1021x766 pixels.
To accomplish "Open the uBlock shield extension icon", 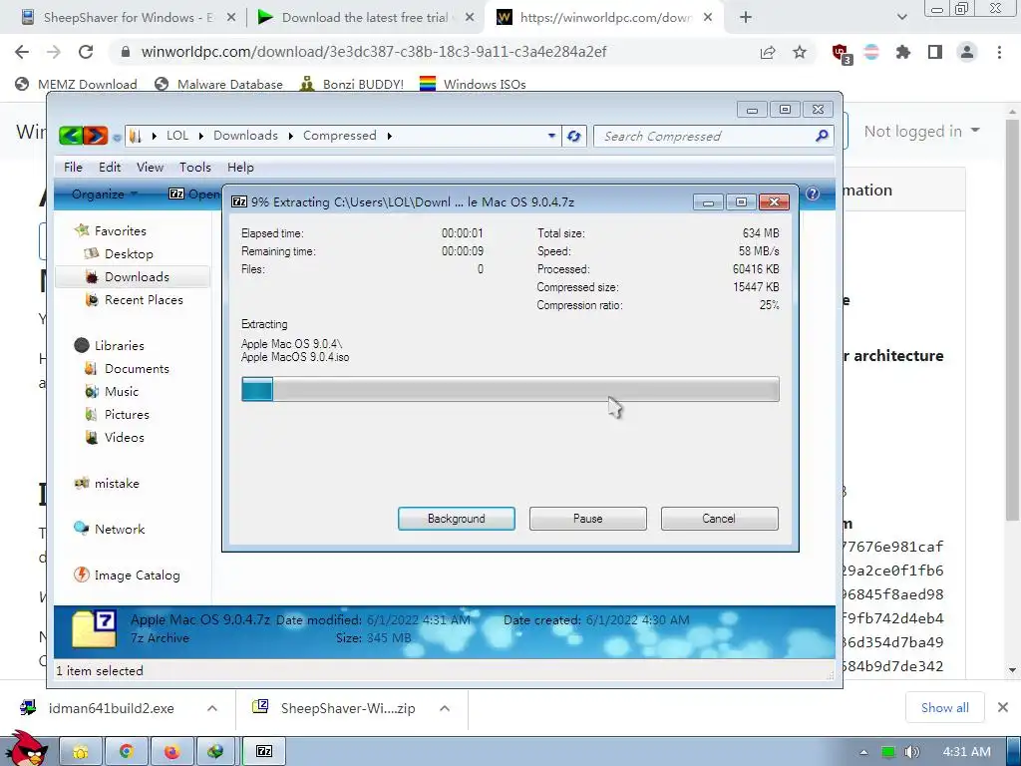I will click(x=841, y=53).
